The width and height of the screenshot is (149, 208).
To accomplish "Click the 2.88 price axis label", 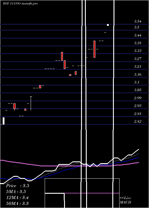I will tap(138, 114).
